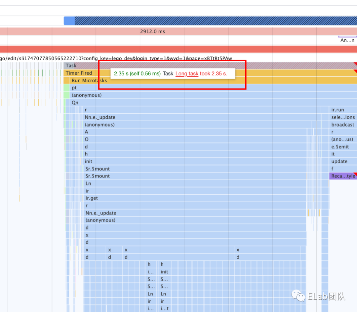Select the solid red long-task bar
The width and height of the screenshot is (357, 312).
coord(178,49)
